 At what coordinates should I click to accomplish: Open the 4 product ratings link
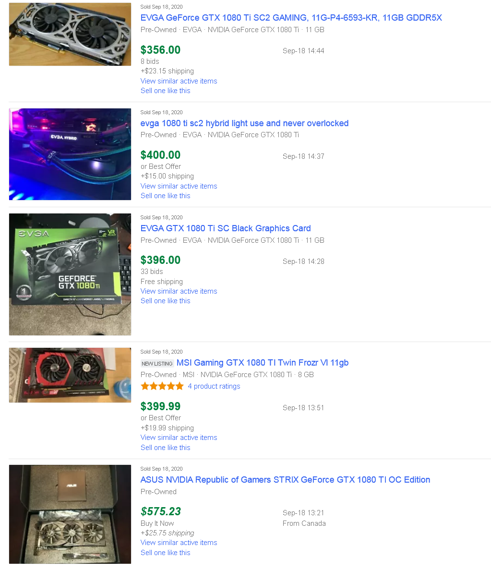pyautogui.click(x=214, y=386)
